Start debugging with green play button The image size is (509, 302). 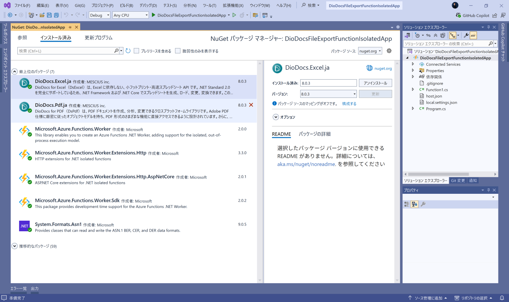pos(154,15)
